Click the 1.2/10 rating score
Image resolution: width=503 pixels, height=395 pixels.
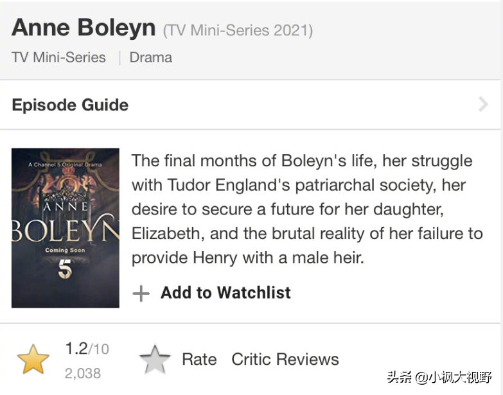(87, 349)
